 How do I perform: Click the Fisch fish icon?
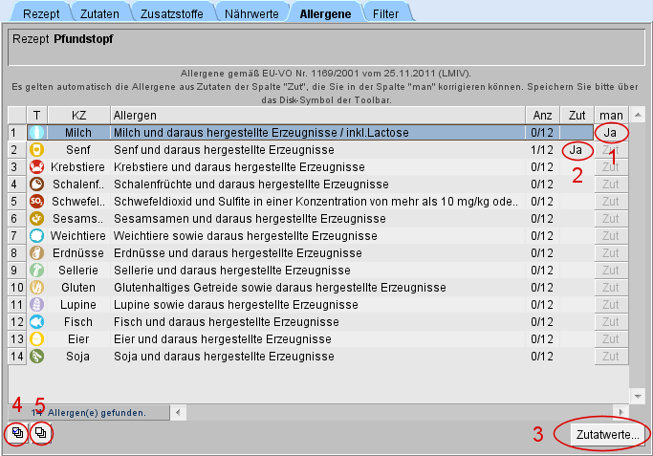coord(36,322)
